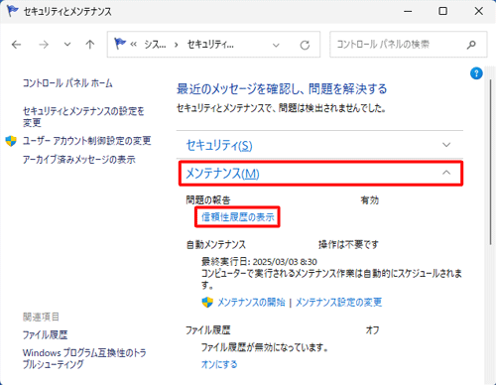Image resolution: width=496 pixels, height=385 pixels.
Task: Click the 問題の報告 label
Action: click(x=208, y=200)
